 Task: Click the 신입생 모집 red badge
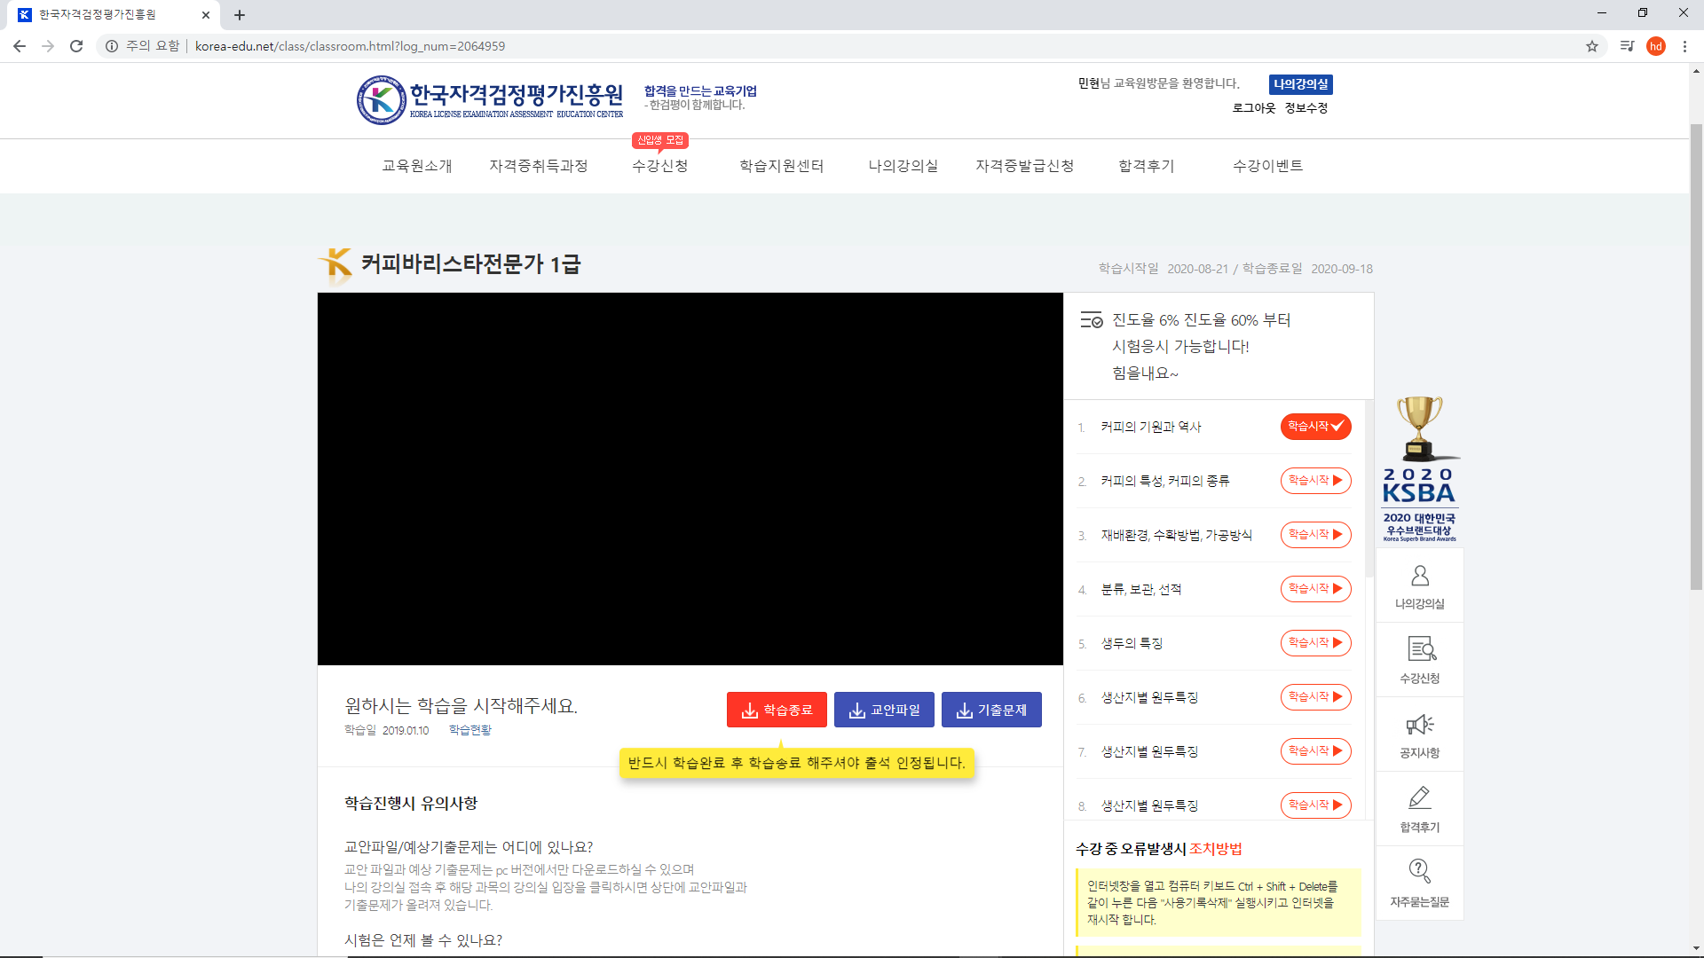click(660, 140)
